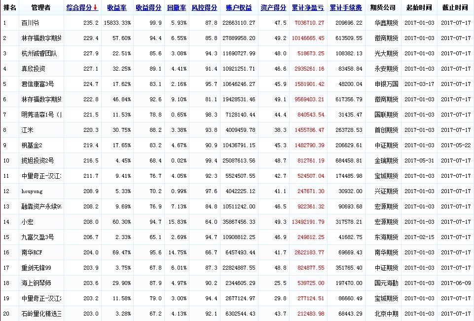Click start date 2017-02-15
This screenshot has height=321, width=474.
click(419, 237)
